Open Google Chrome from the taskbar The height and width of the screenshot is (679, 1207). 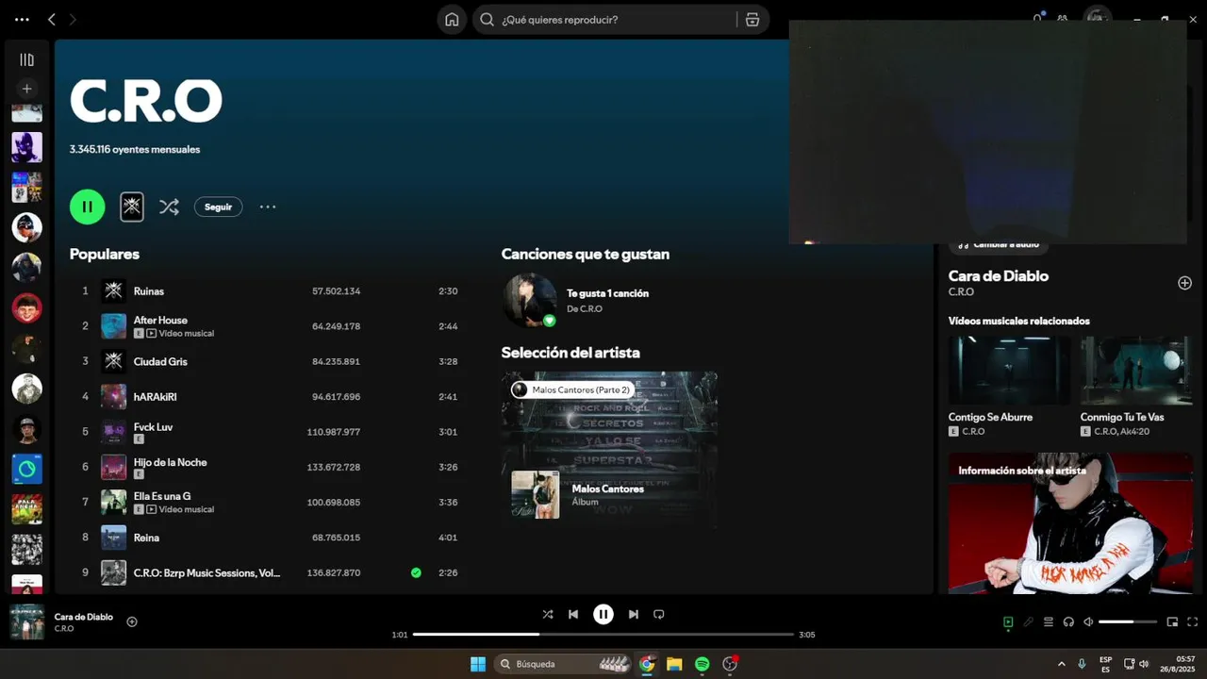coord(647,664)
